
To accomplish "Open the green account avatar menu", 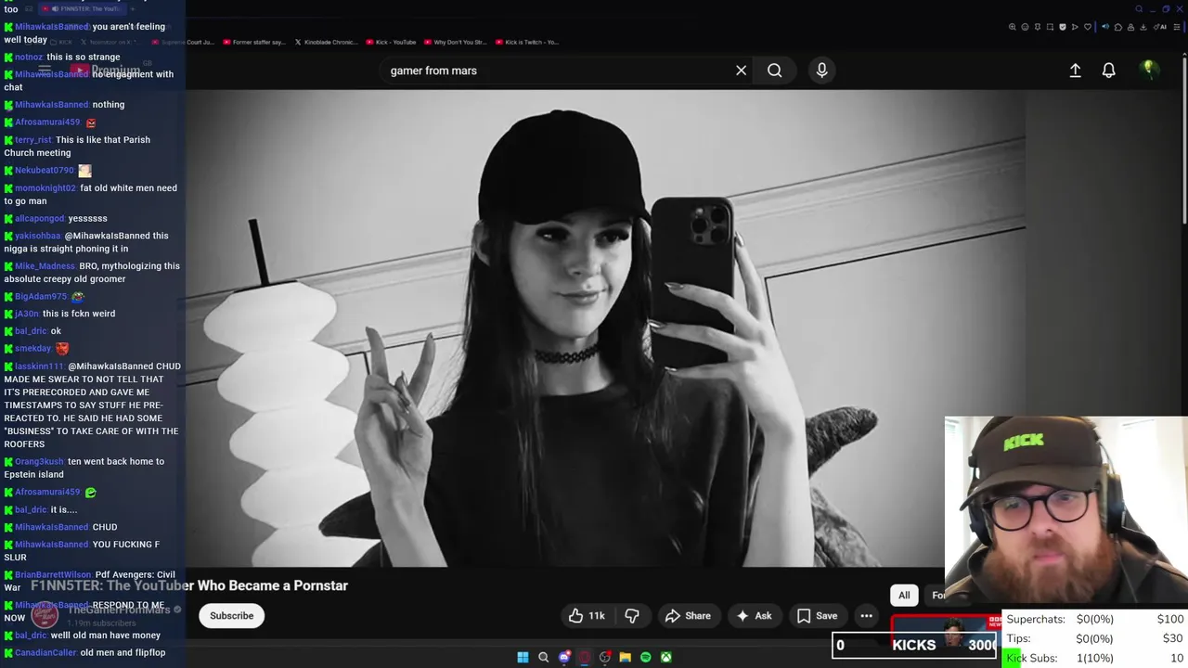I will tap(1148, 70).
